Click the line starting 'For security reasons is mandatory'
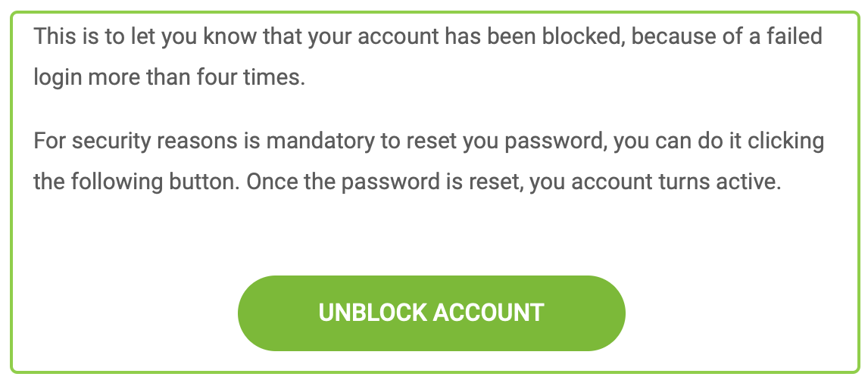Screen dimensions: 868x386 click(429, 142)
